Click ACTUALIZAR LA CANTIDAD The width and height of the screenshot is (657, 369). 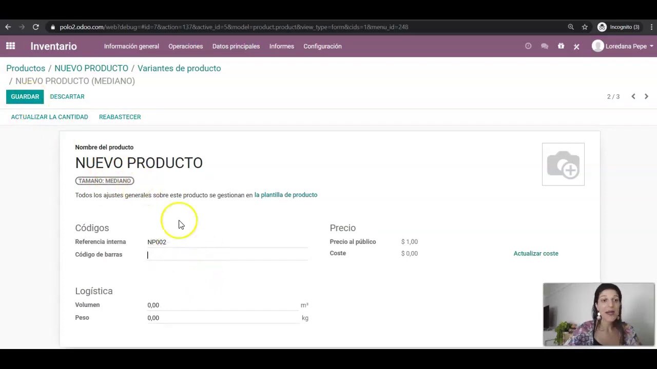pyautogui.click(x=49, y=117)
